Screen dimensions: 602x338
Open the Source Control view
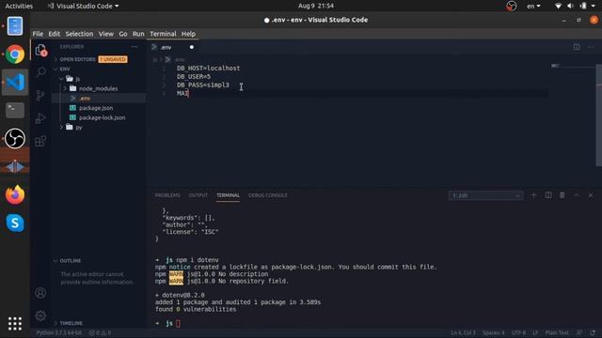click(x=40, y=95)
